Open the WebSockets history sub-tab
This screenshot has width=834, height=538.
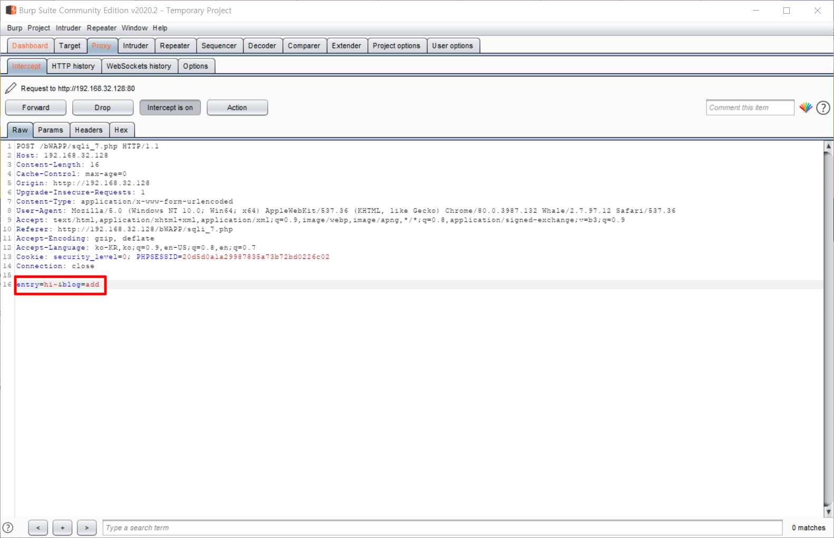tap(139, 66)
